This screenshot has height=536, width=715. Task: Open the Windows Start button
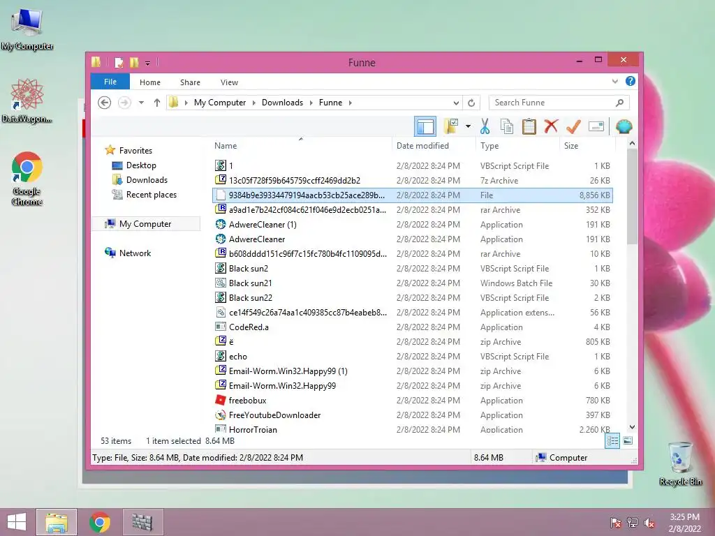[17, 522]
